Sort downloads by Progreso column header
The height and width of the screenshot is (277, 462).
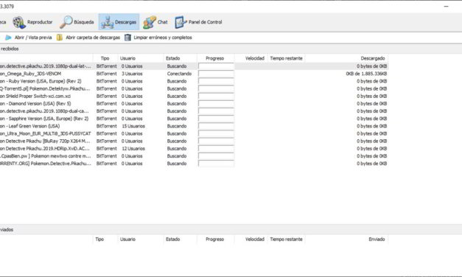(x=215, y=58)
